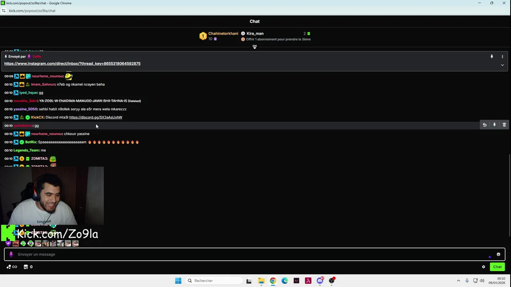Screen dimensions: 511x287
Task: Click the chat scrollbar thumb
Action: point(510,195)
